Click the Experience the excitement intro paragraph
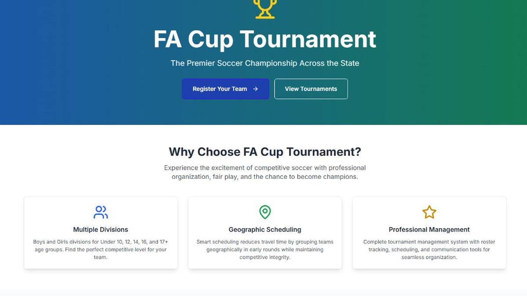This screenshot has height=296, width=527. click(x=265, y=172)
